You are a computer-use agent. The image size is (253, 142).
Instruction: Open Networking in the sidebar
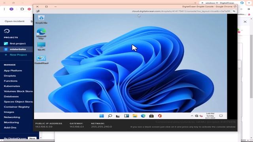pyautogui.click(x=12, y=117)
